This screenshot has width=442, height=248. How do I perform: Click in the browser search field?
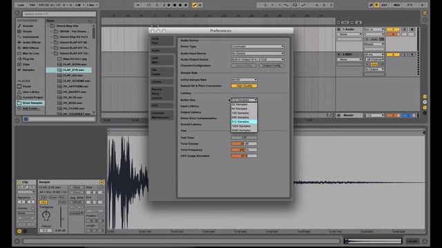59,14
